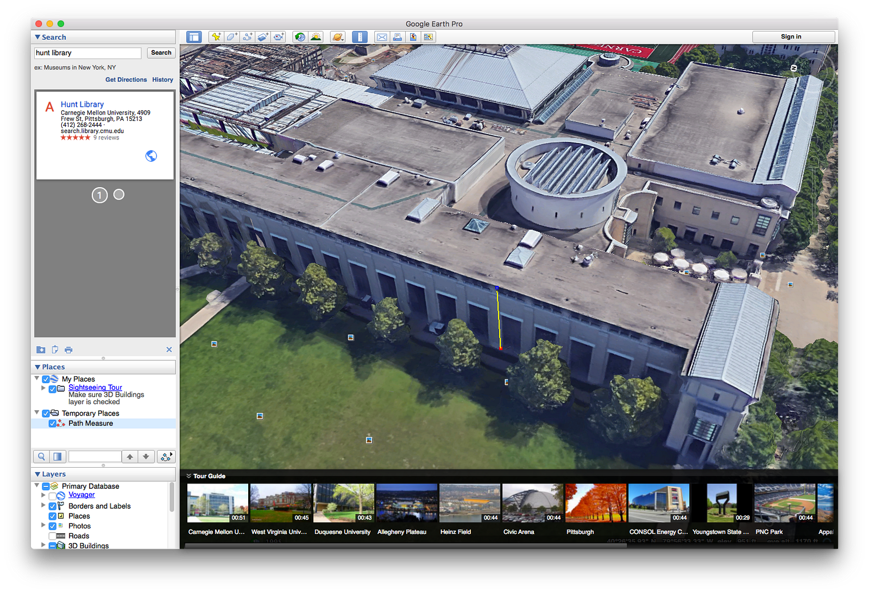Screen dimensions: 869x593
Task: Uncheck the Path Measure checkbox
Action: coord(53,424)
